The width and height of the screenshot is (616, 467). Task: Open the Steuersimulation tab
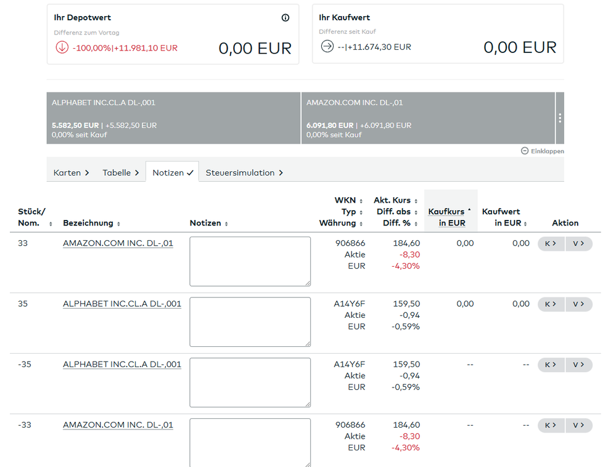pyautogui.click(x=244, y=173)
